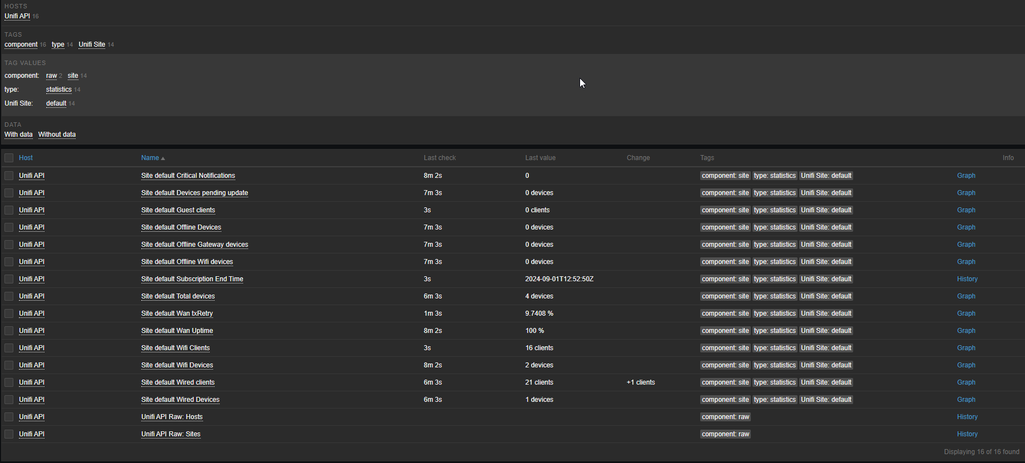Tick the checkbox for Site default Offline Devices

9,227
